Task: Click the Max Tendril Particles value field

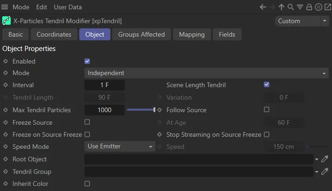Action: tap(104, 110)
